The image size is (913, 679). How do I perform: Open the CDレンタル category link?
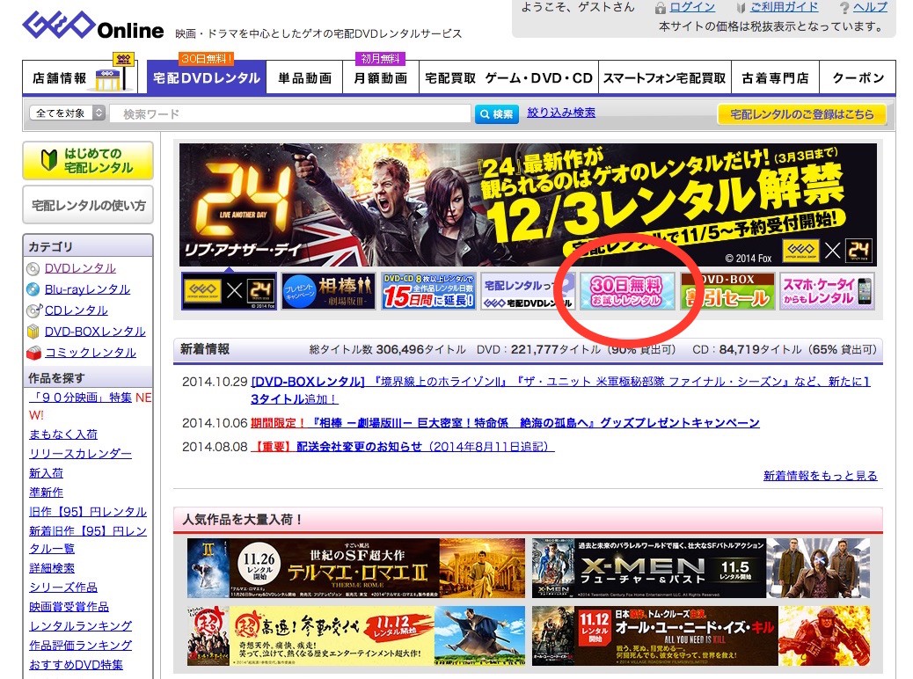coord(77,310)
